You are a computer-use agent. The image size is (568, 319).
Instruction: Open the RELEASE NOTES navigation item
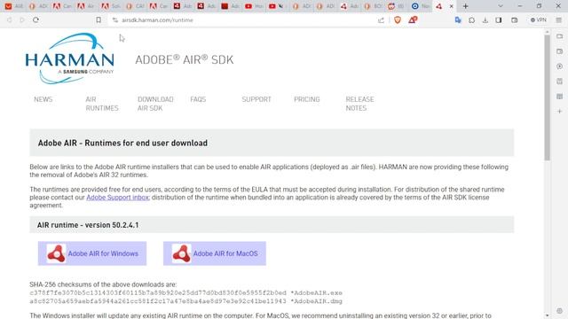359,104
